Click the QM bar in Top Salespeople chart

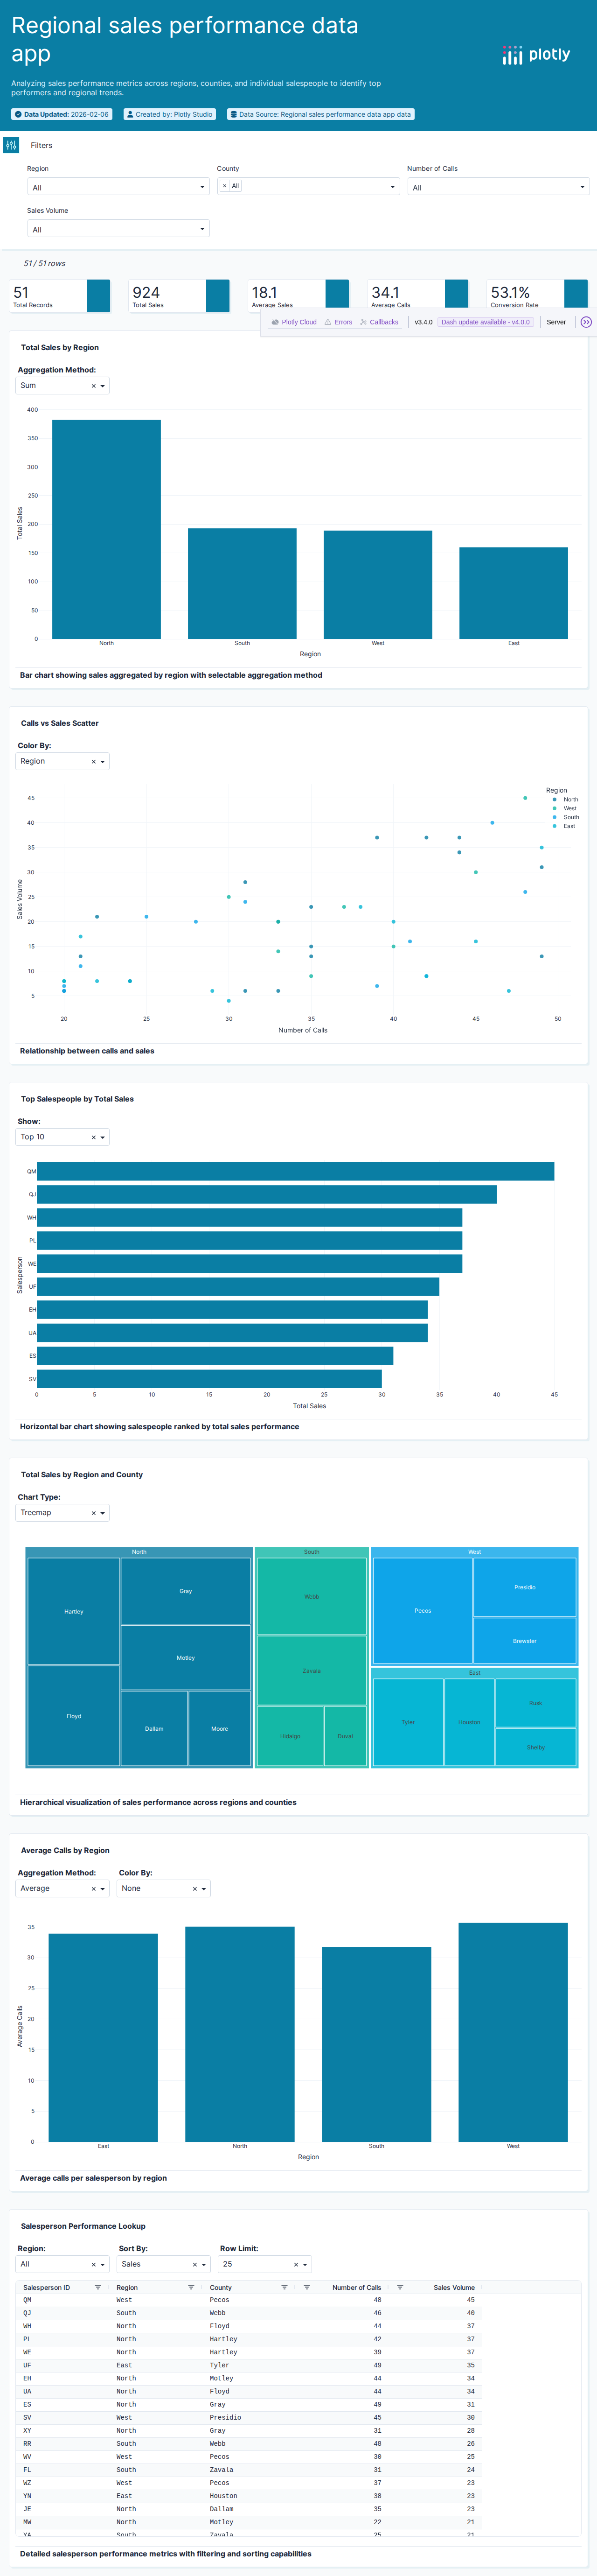click(295, 1171)
